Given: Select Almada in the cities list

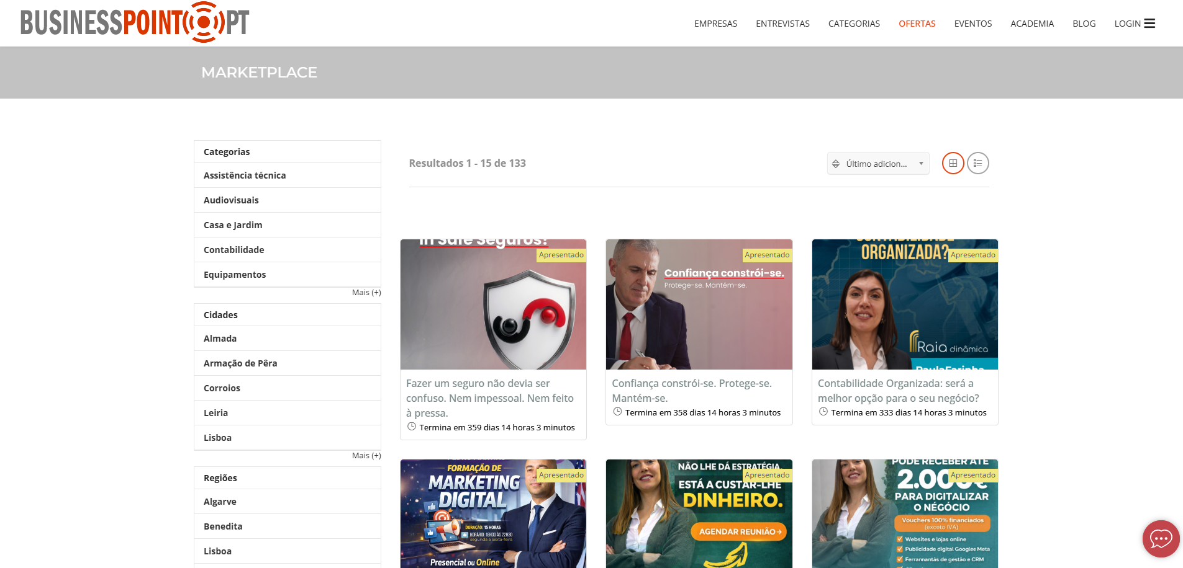Looking at the screenshot, I should (x=220, y=339).
